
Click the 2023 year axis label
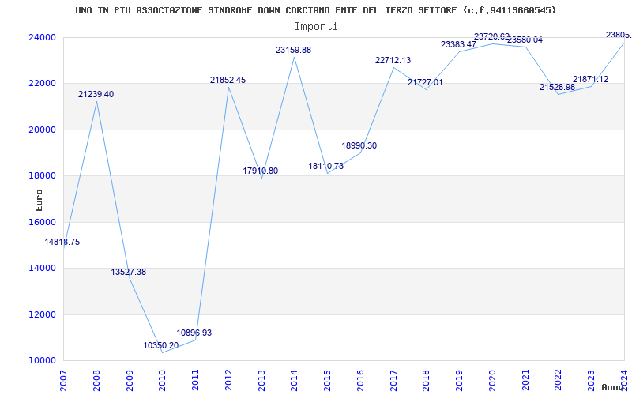pos(591,381)
